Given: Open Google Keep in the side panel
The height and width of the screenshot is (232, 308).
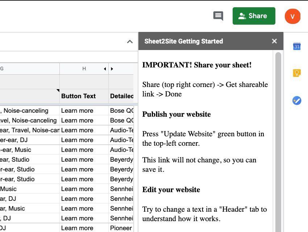Looking at the screenshot, I should (297, 73).
